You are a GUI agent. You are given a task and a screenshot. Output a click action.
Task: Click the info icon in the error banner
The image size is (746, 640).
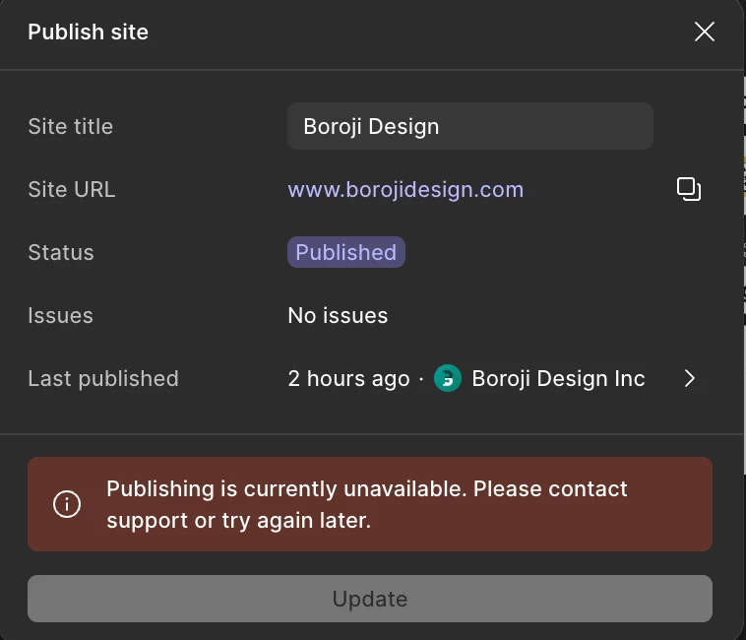[67, 503]
